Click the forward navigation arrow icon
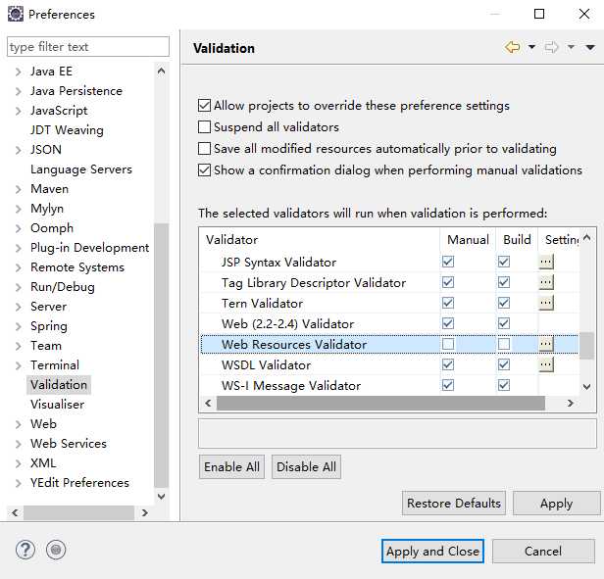The width and height of the screenshot is (604, 579). click(552, 47)
